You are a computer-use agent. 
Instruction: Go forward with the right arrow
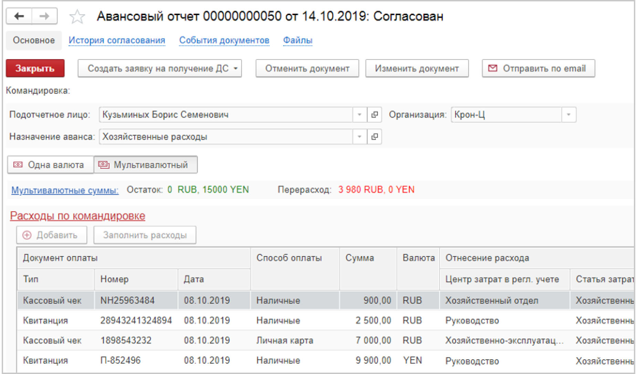(44, 16)
